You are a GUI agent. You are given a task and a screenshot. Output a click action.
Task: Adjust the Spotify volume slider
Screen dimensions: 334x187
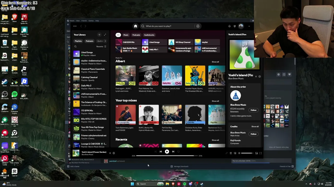coord(247,153)
